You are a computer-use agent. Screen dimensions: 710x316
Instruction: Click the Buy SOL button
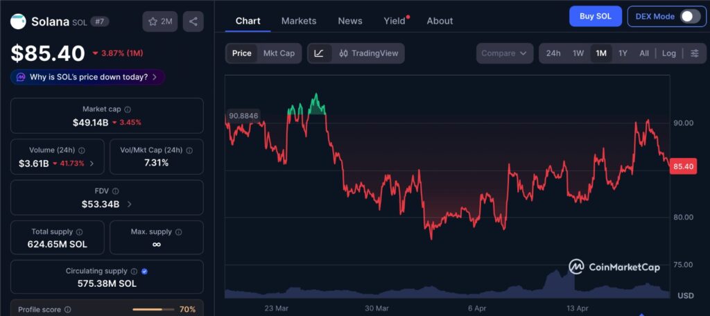tap(596, 17)
